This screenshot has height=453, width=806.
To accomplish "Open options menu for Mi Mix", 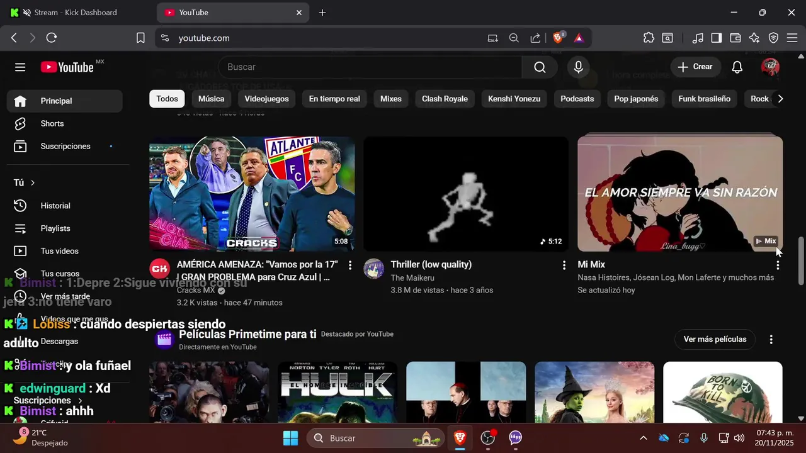I will [x=778, y=265].
